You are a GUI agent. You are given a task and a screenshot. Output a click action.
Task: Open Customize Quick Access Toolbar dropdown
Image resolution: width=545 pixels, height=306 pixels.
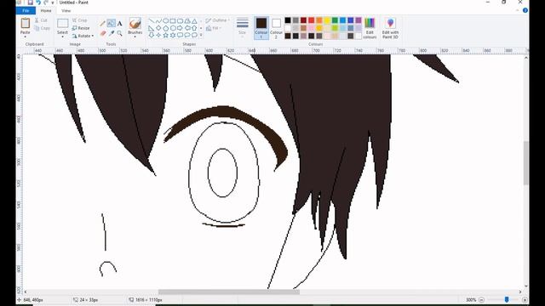[x=53, y=3]
